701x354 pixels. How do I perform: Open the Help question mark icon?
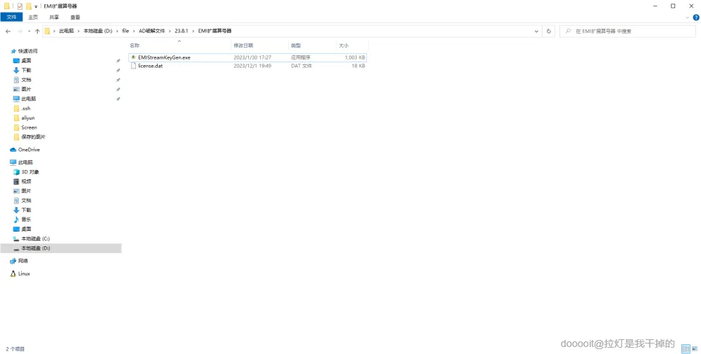pyautogui.click(x=696, y=17)
